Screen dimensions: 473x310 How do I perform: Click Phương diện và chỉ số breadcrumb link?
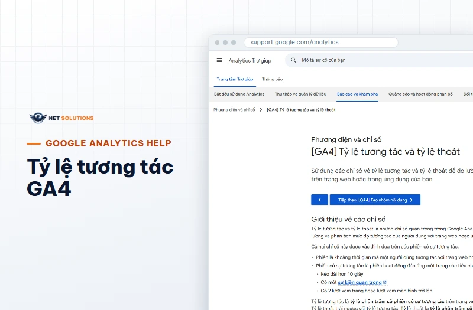coord(234,110)
